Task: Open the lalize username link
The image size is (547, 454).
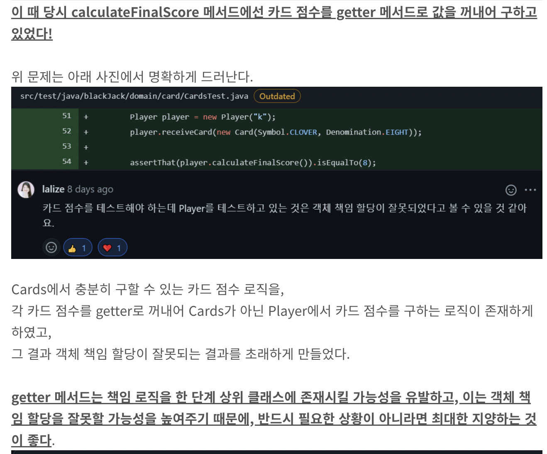Action: pos(53,189)
